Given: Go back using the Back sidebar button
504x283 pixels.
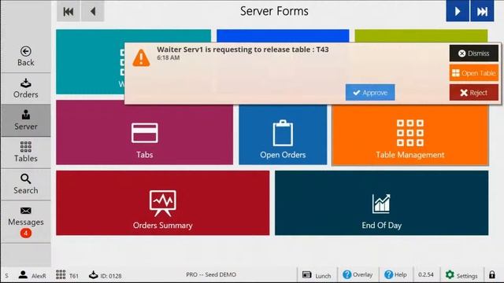Looking at the screenshot, I should pos(26,57).
